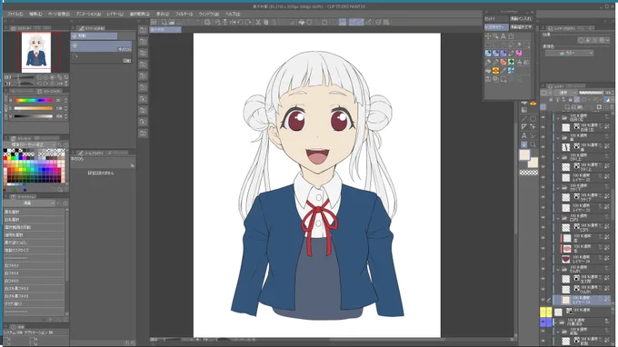Screen dimensions: 618x347
Task: Select the 手のひら sub tool
Action: [101, 46]
